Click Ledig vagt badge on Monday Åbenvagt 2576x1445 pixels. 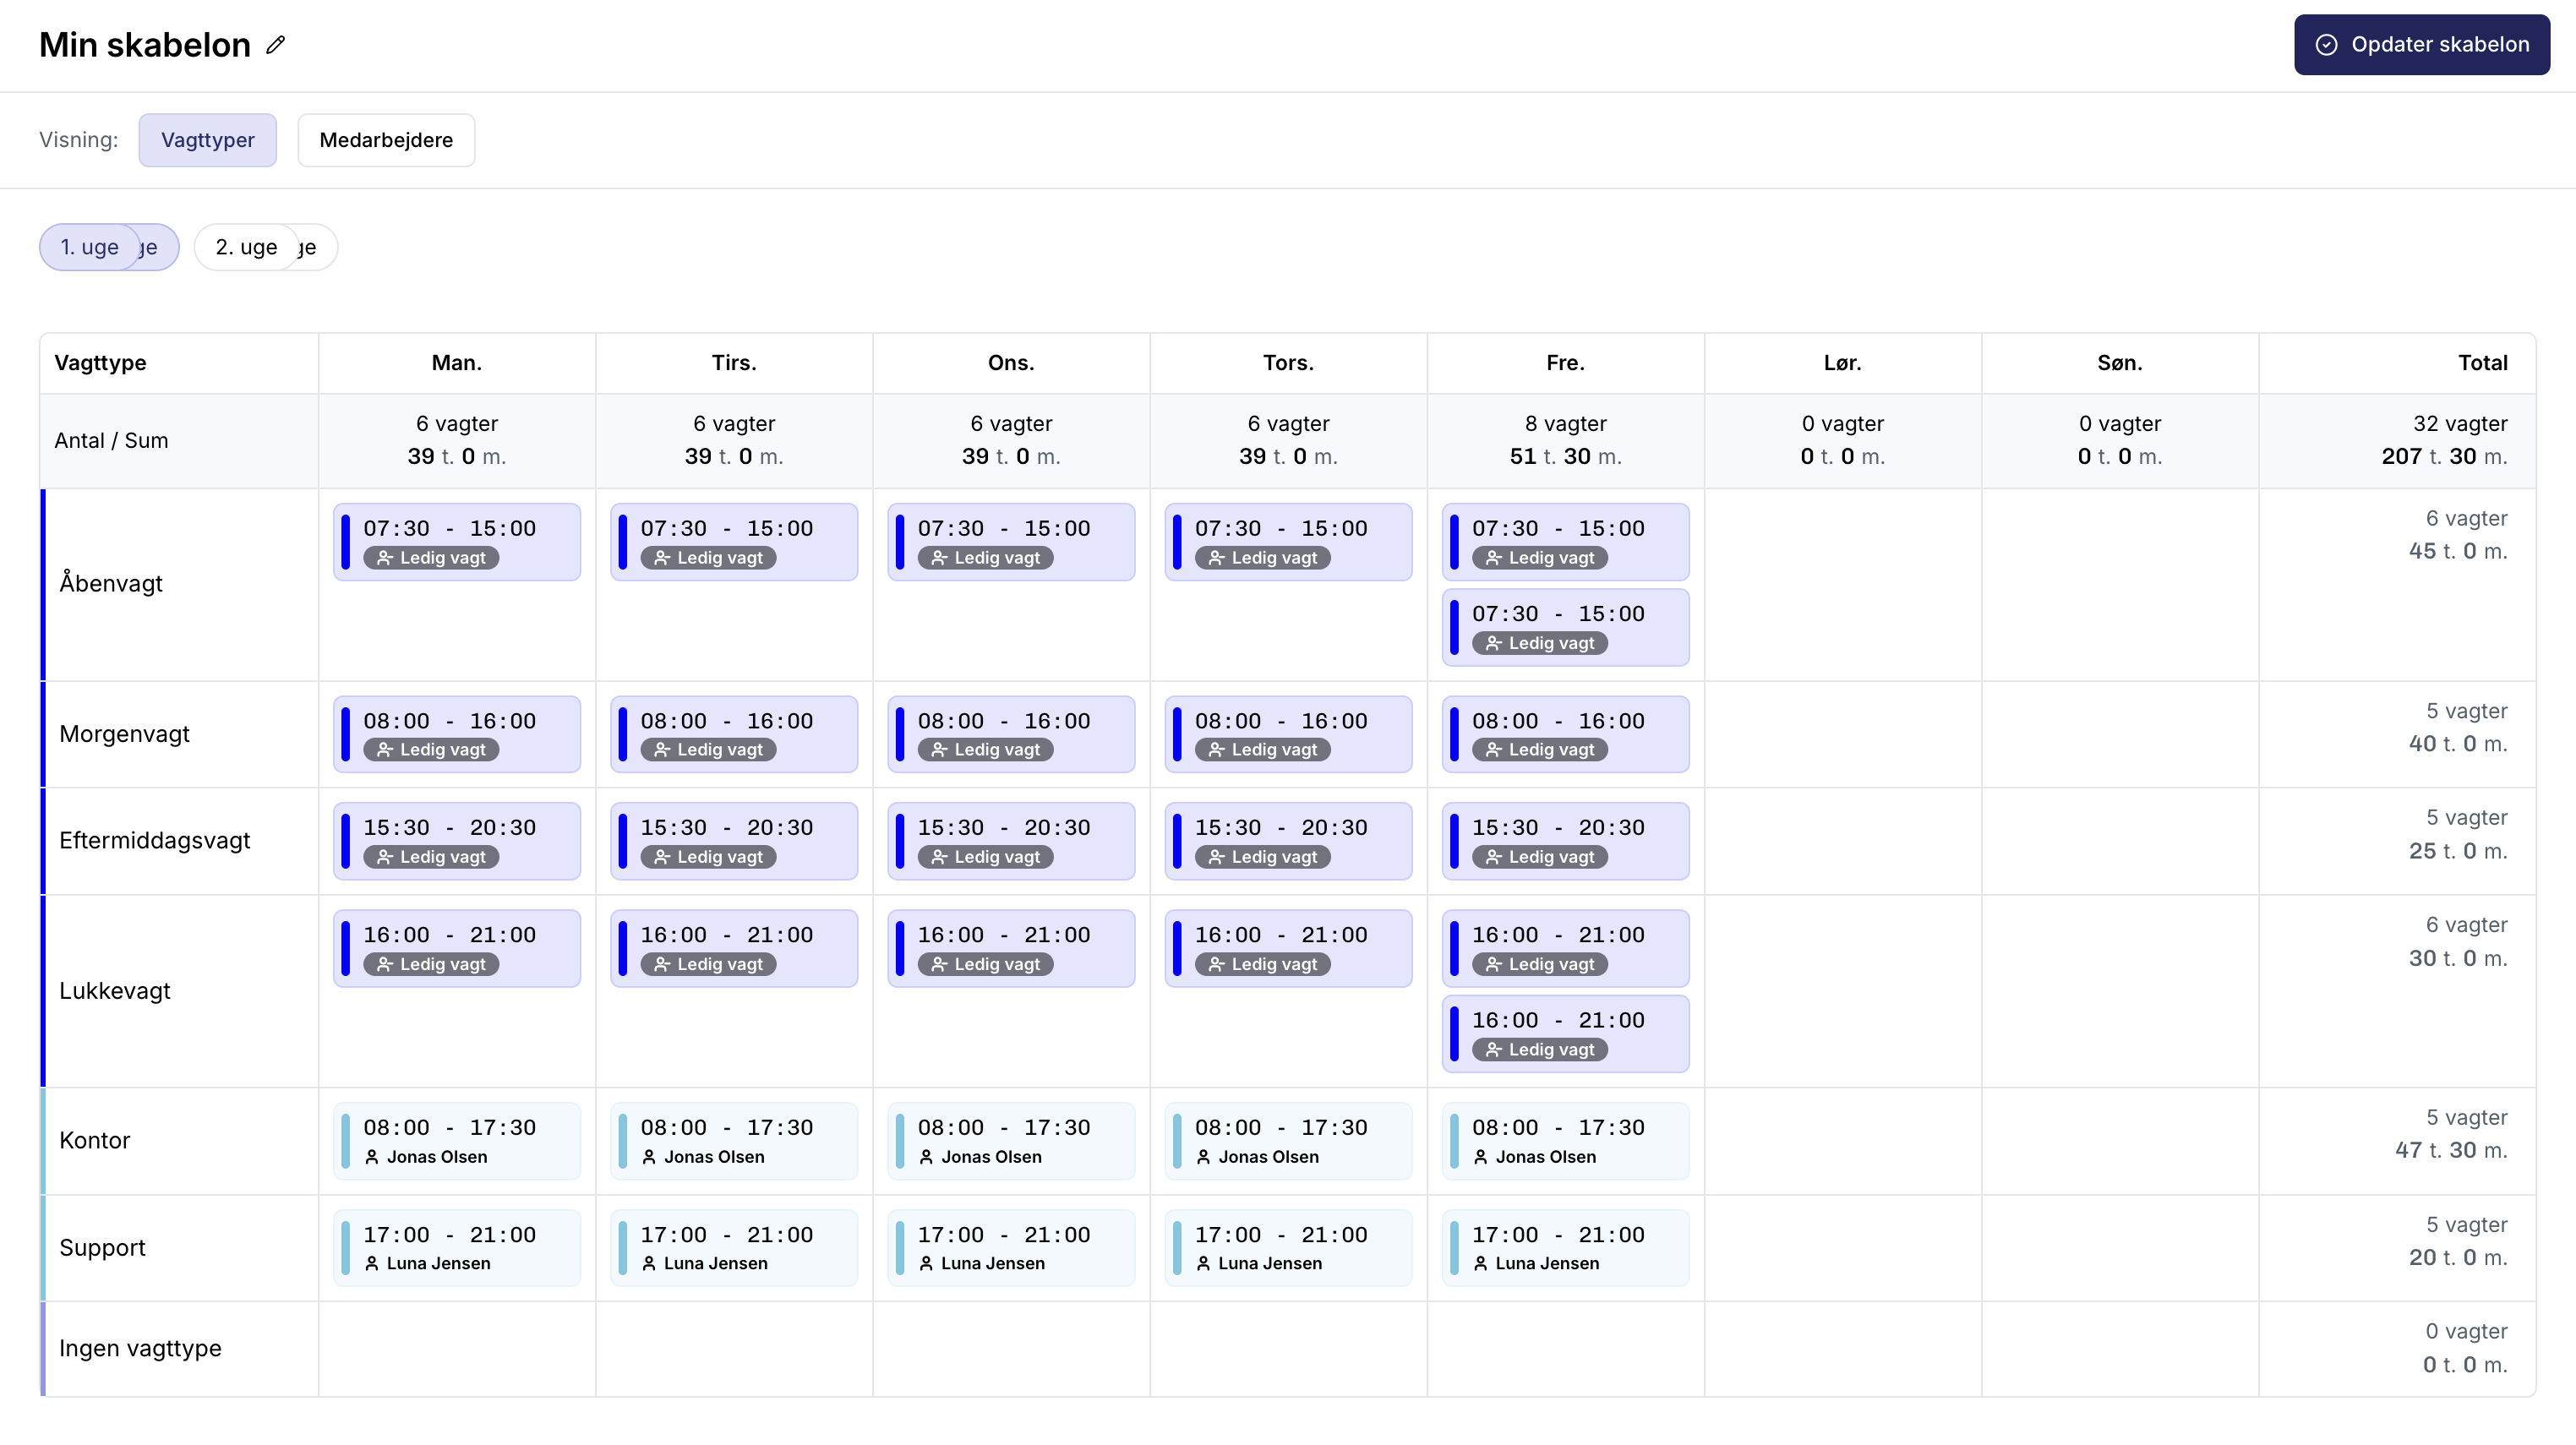431,558
